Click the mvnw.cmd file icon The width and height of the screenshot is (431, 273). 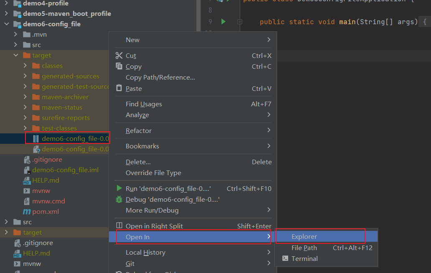(x=27, y=201)
